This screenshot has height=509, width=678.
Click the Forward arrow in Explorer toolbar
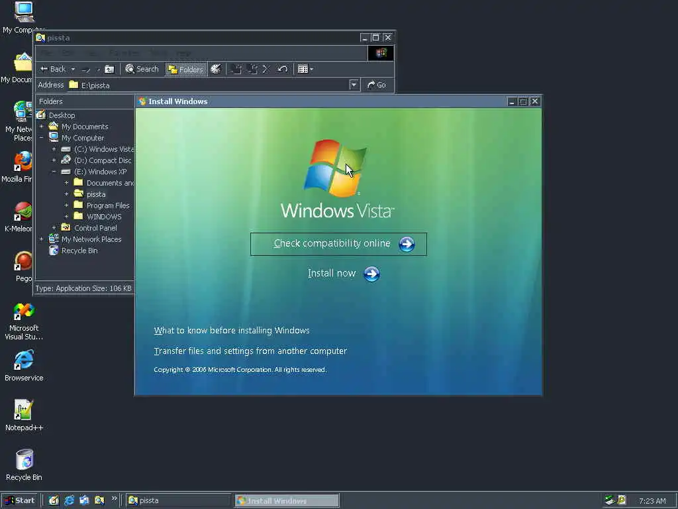point(86,69)
